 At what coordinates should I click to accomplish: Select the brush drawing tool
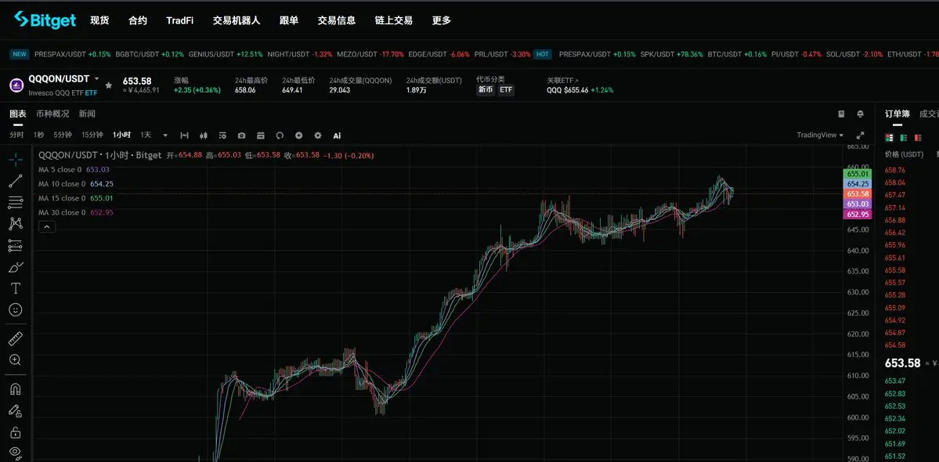(16, 267)
